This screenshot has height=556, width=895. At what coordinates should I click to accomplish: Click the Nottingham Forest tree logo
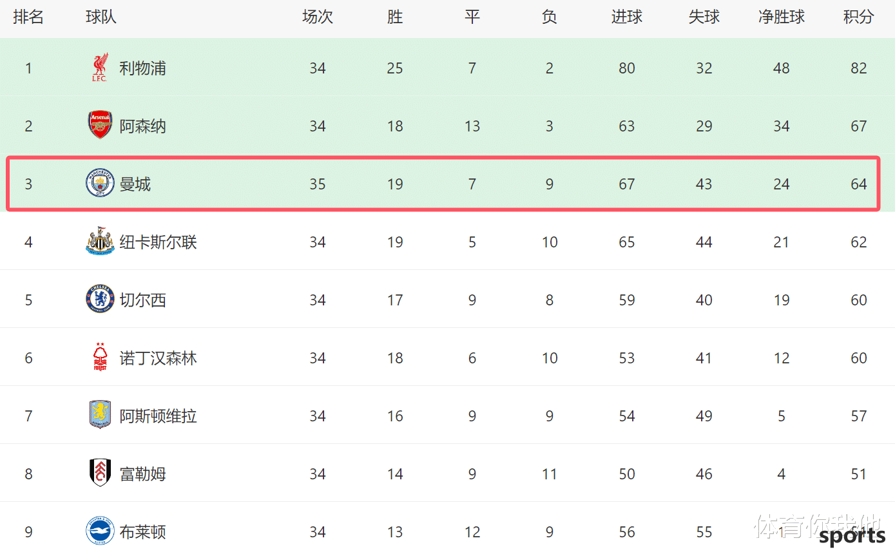tap(100, 358)
